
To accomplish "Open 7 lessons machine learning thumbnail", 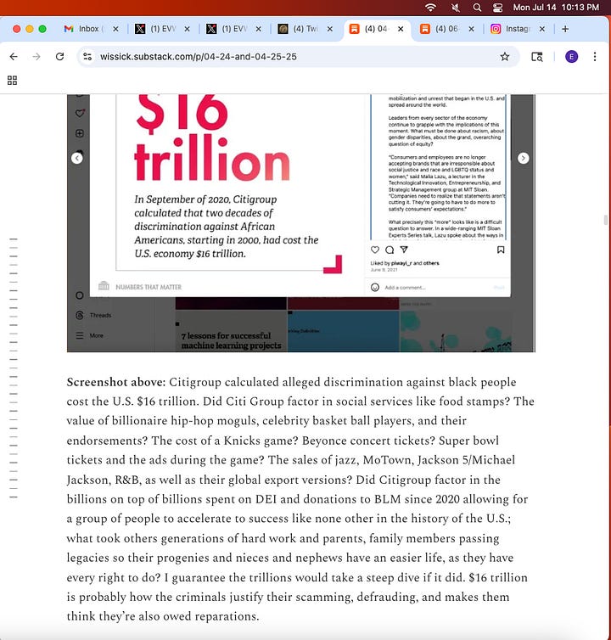I will (231, 331).
